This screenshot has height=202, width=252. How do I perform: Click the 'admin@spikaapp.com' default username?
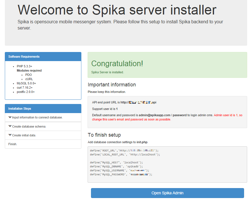pyautogui.click(x=154, y=115)
